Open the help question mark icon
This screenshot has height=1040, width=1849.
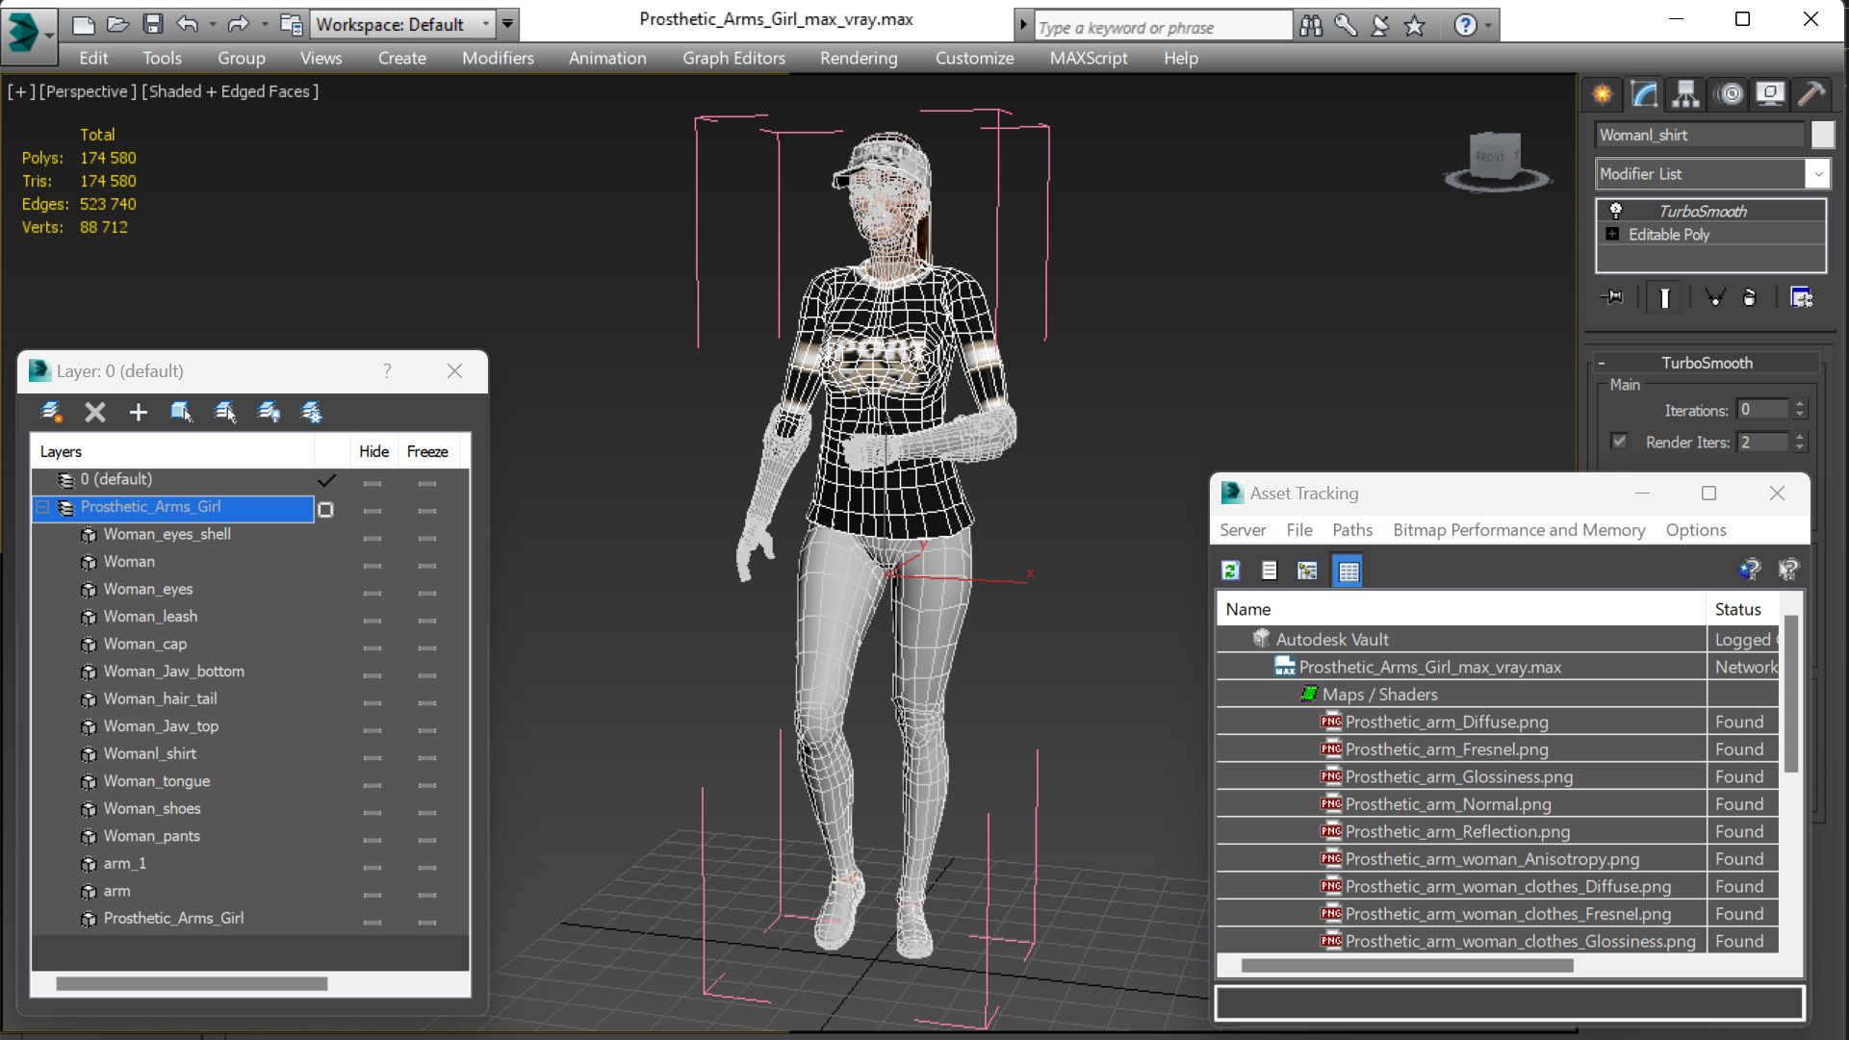click(1465, 26)
